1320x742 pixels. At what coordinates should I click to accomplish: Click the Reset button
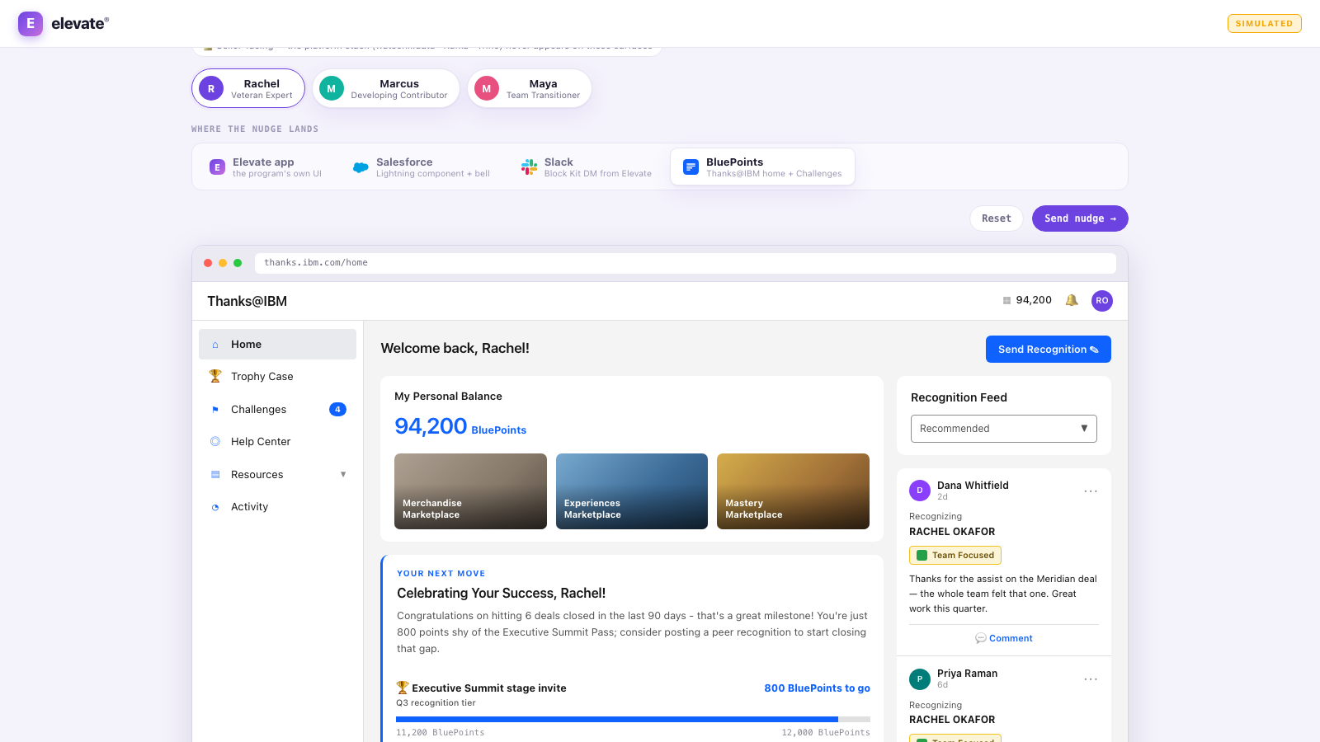coord(997,218)
